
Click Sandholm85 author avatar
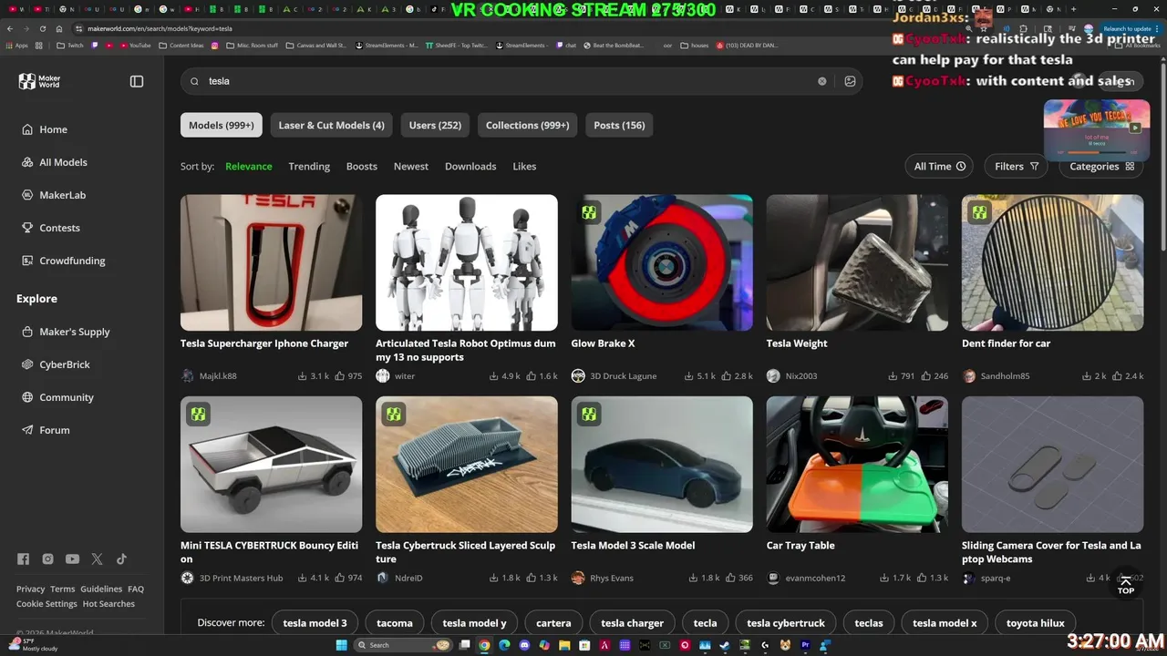968,375
